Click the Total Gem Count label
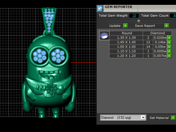The width and height of the screenshot is (176, 132). [x=155, y=16]
